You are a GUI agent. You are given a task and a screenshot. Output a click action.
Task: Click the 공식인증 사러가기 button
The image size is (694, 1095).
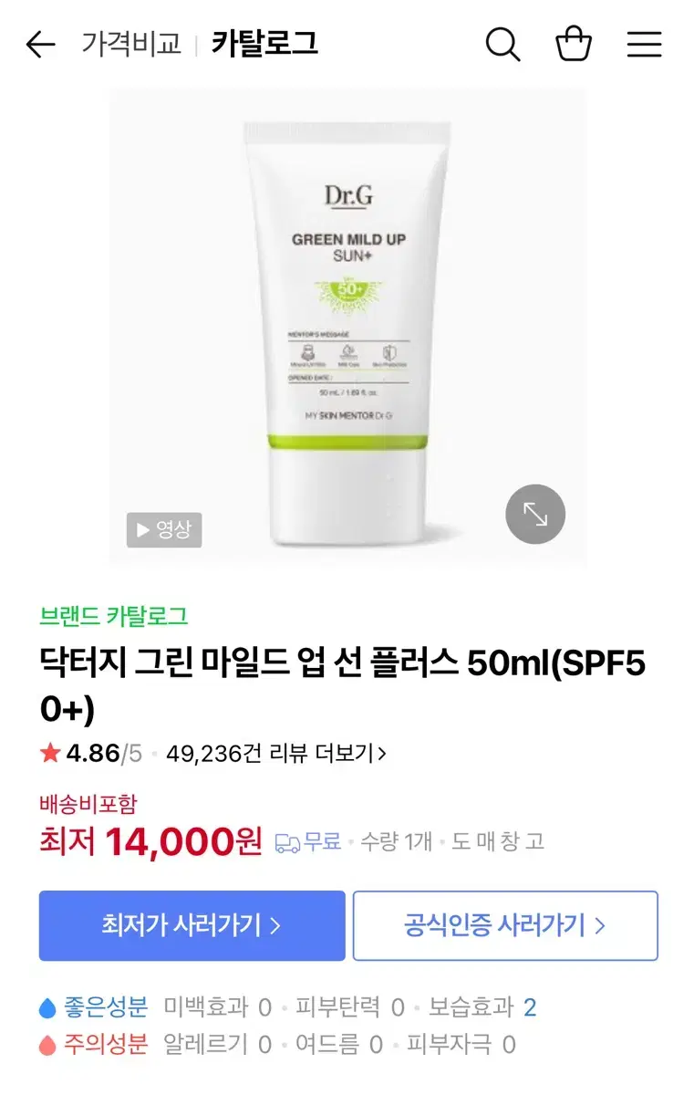(505, 925)
